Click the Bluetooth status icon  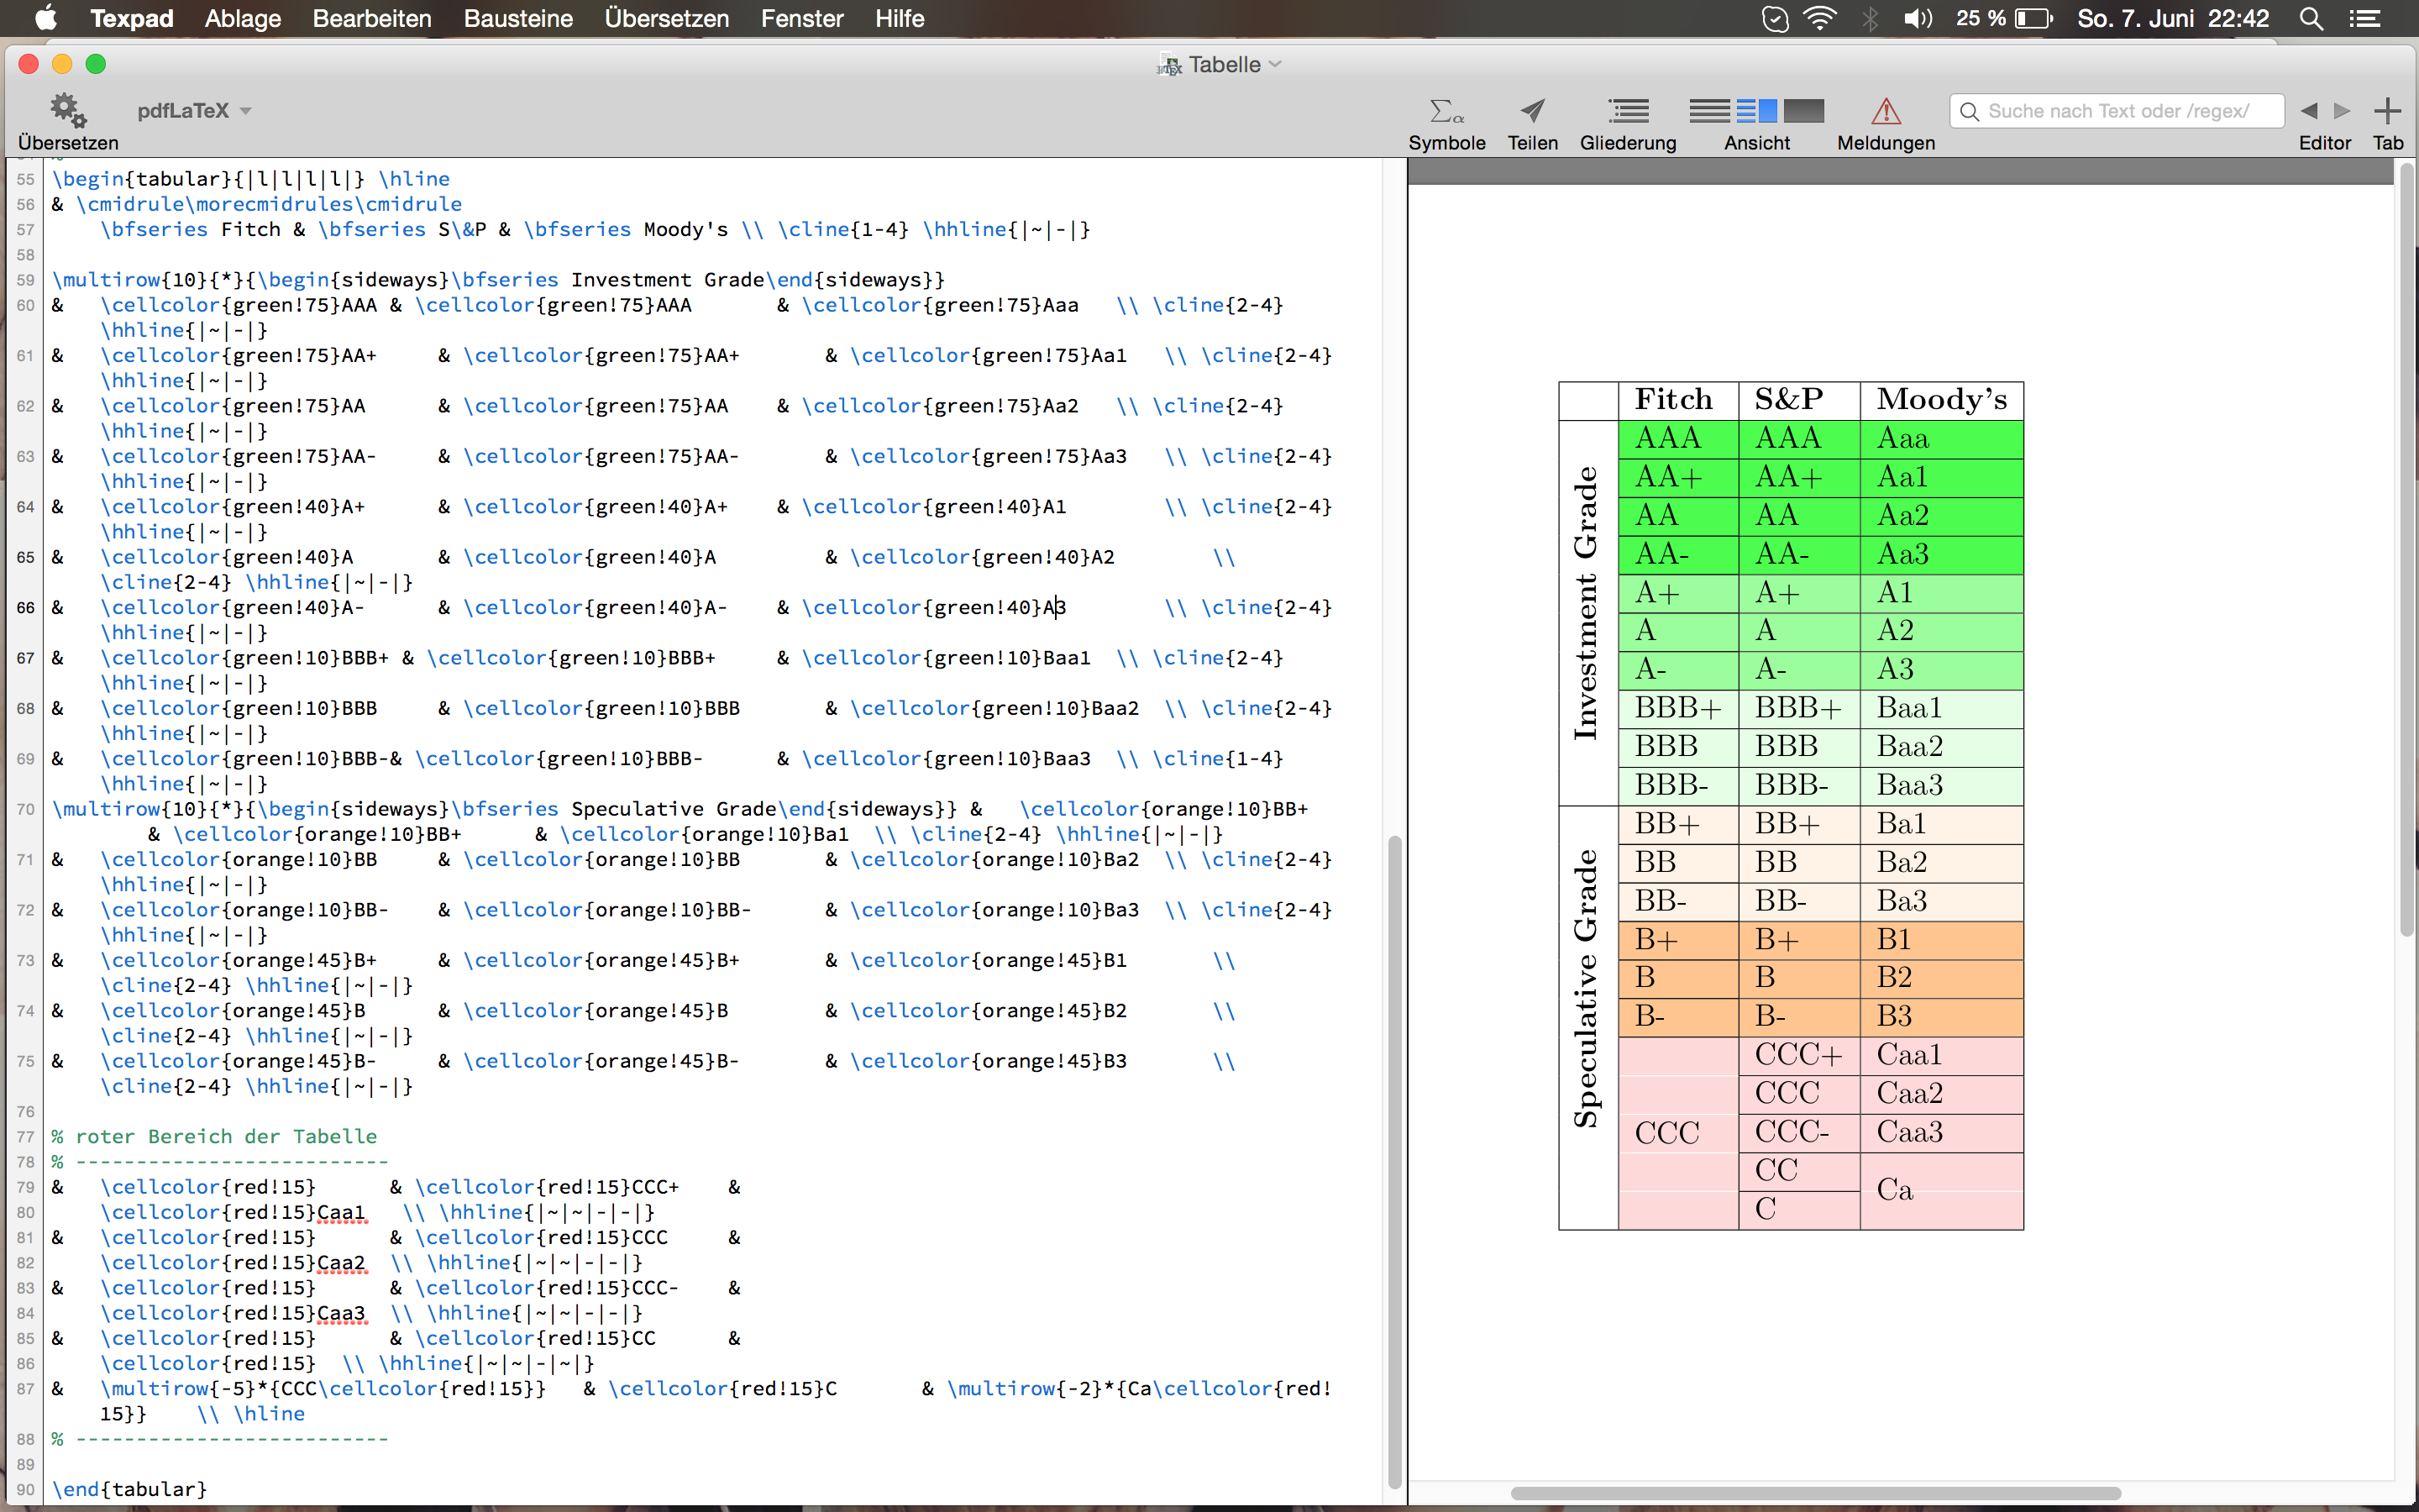(x=1871, y=18)
